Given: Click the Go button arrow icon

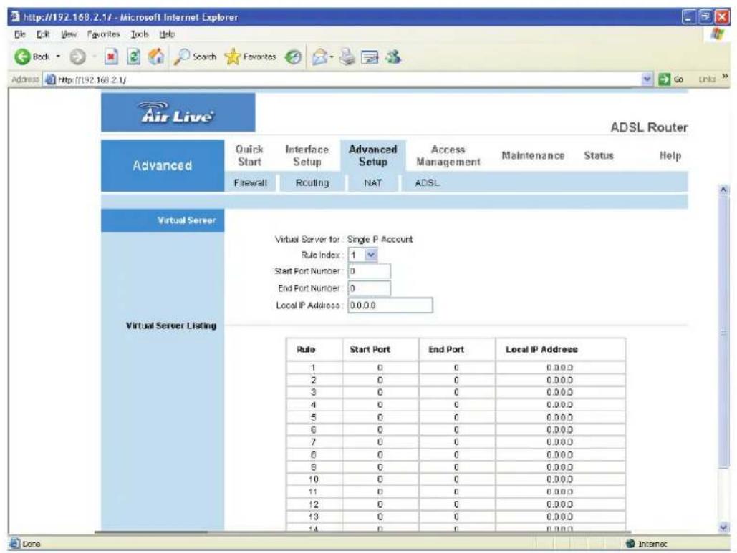Looking at the screenshot, I should (664, 79).
